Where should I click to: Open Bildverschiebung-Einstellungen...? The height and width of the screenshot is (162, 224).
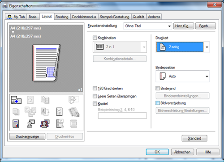(182, 111)
